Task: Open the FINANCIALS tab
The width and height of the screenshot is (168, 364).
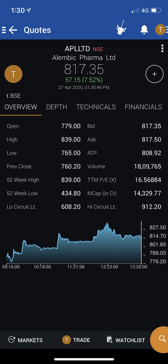Action: [x=143, y=107]
